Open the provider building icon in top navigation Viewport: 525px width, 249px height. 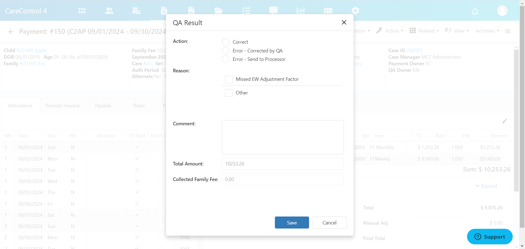(136, 11)
